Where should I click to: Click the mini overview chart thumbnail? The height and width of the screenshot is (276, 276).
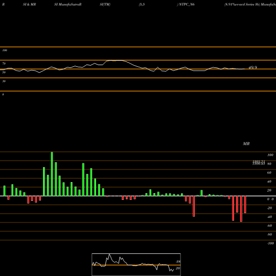[x=136, y=264]
